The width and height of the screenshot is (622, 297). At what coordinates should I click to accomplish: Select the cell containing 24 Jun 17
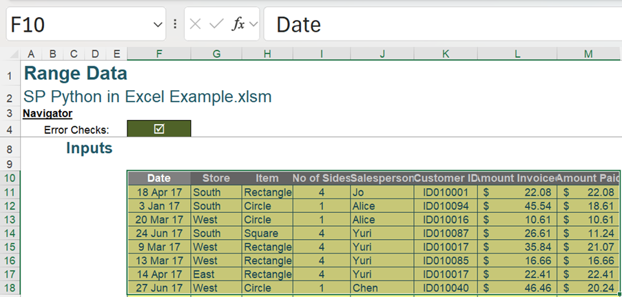(159, 233)
